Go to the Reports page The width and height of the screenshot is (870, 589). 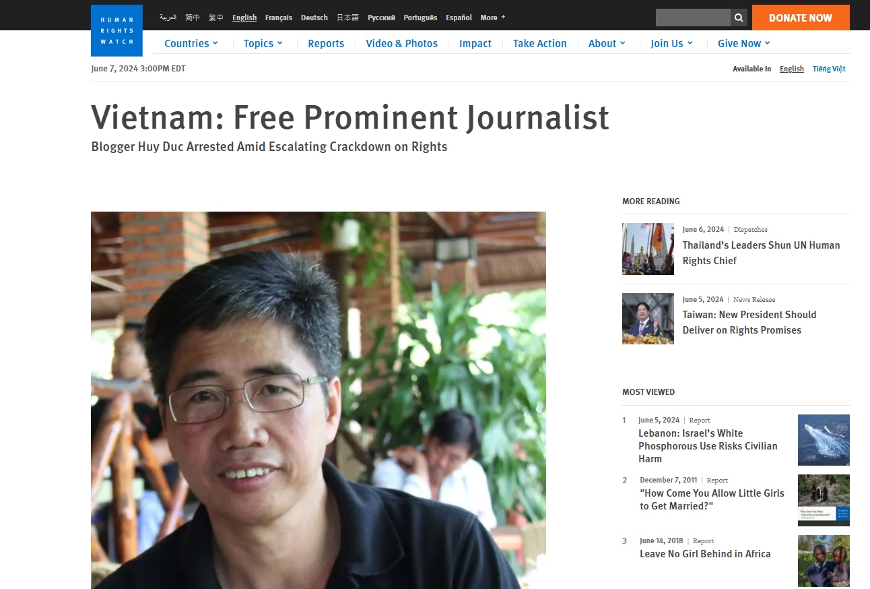click(x=326, y=43)
